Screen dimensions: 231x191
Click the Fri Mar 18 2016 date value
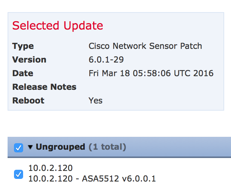pyautogui.click(x=151, y=74)
